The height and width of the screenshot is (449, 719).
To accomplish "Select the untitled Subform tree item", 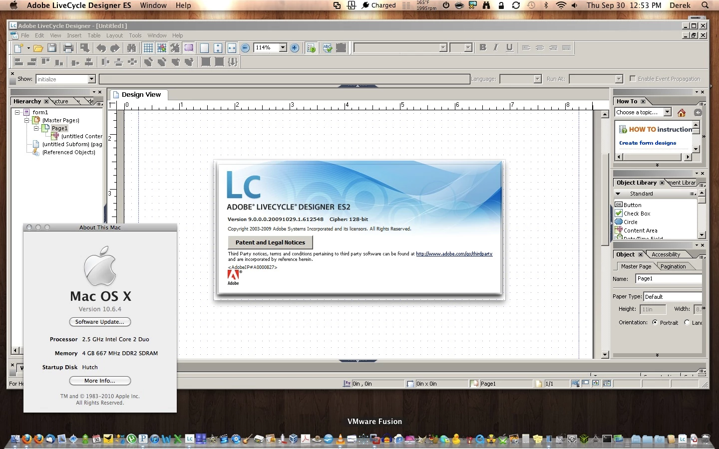I will (x=67, y=144).
